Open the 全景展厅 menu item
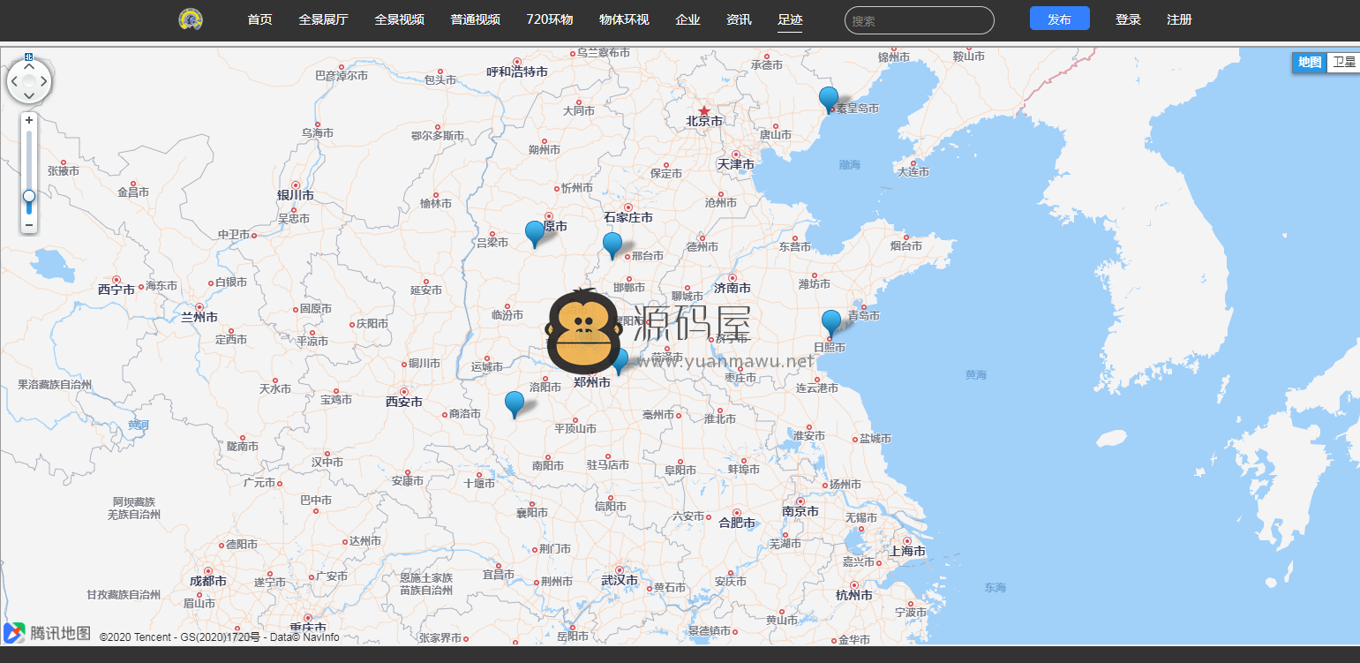The height and width of the screenshot is (663, 1360). 323,19
